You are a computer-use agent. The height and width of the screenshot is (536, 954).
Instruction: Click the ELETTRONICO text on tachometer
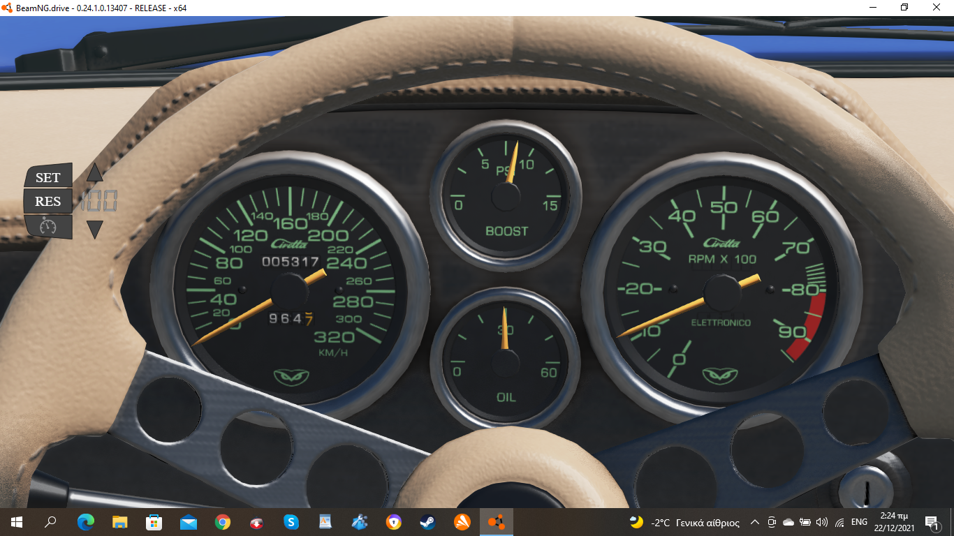pos(721,323)
